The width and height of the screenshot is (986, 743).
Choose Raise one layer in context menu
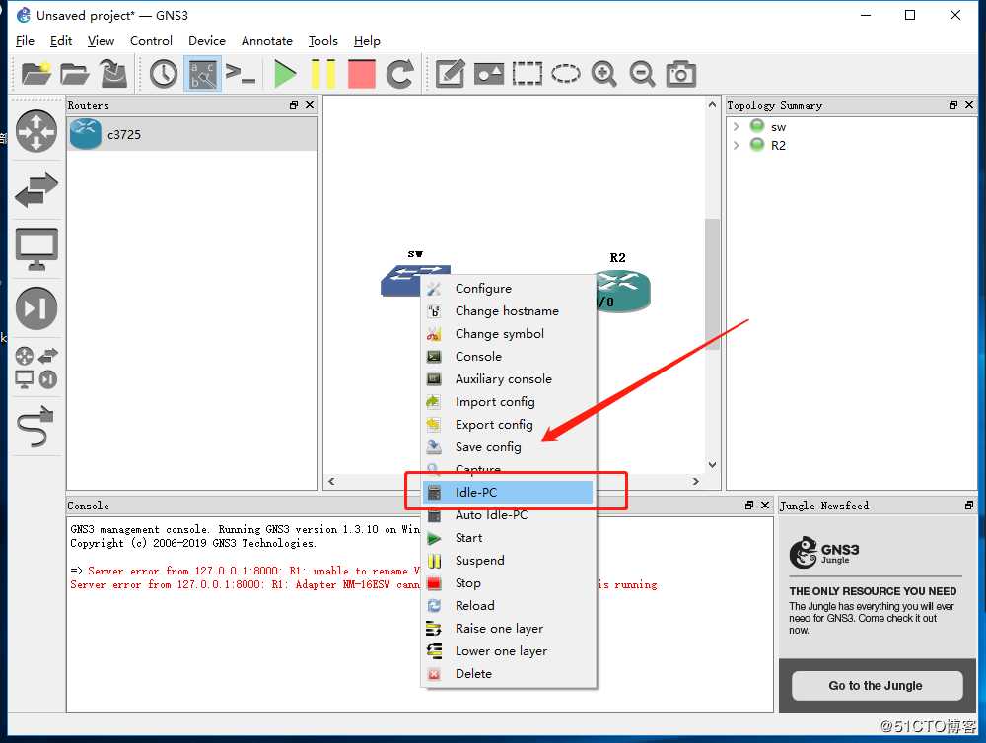click(508, 628)
